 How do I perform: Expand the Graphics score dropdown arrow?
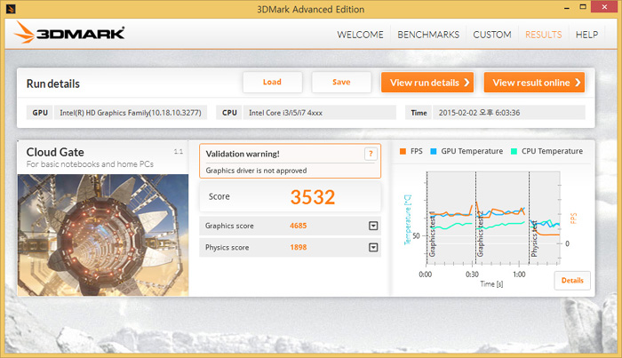(x=373, y=226)
